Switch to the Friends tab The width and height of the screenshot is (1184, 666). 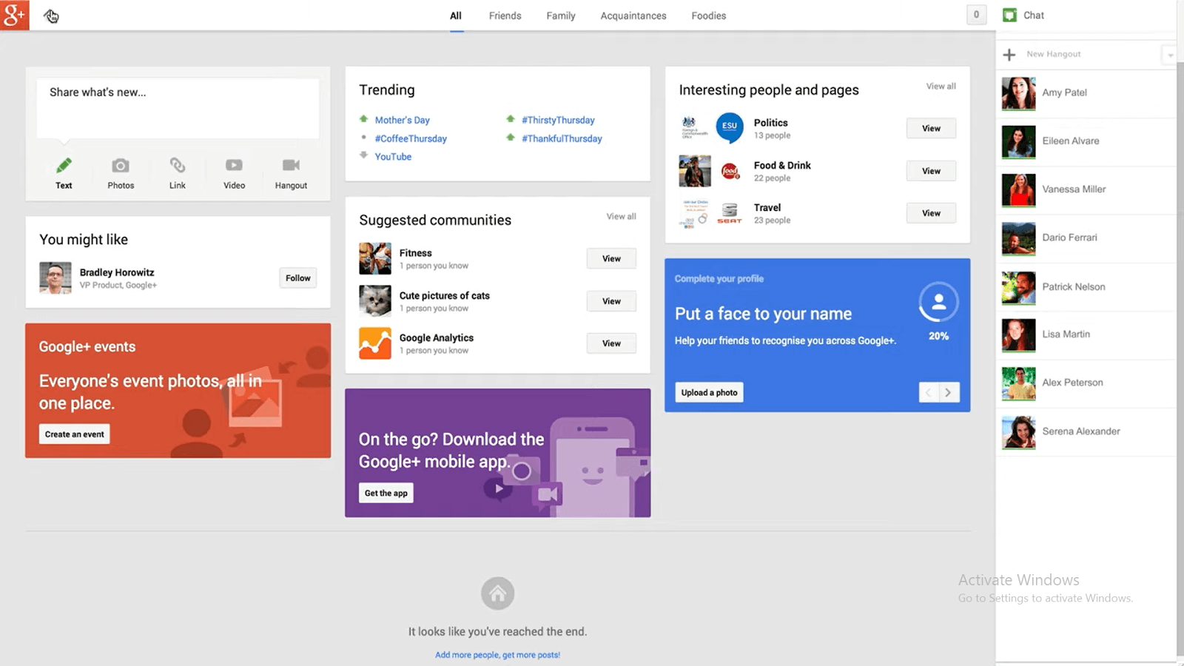pyautogui.click(x=505, y=16)
